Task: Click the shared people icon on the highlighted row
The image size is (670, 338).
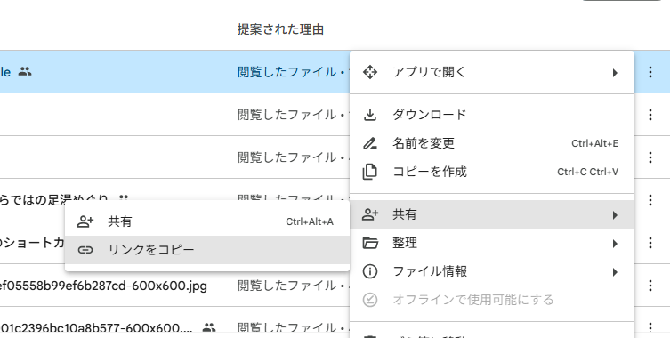Action: pos(25,71)
